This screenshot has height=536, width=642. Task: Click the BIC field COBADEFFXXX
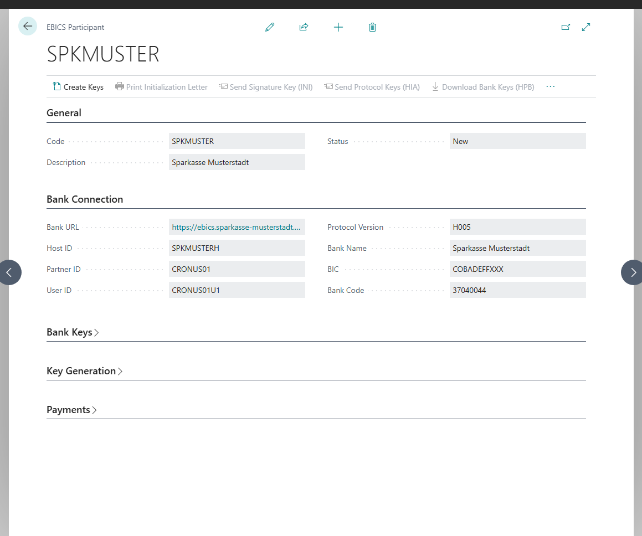click(517, 269)
